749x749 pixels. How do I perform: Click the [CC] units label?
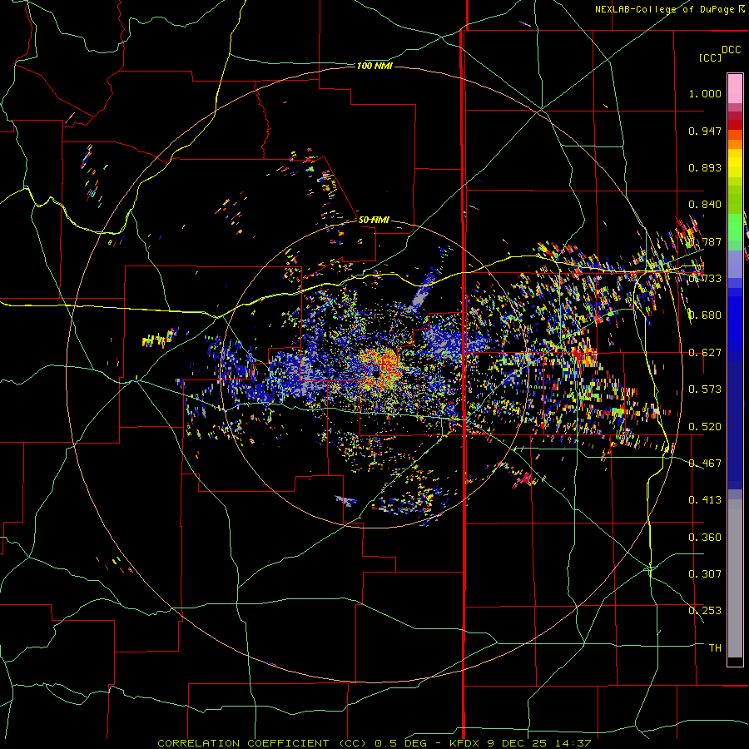710,58
